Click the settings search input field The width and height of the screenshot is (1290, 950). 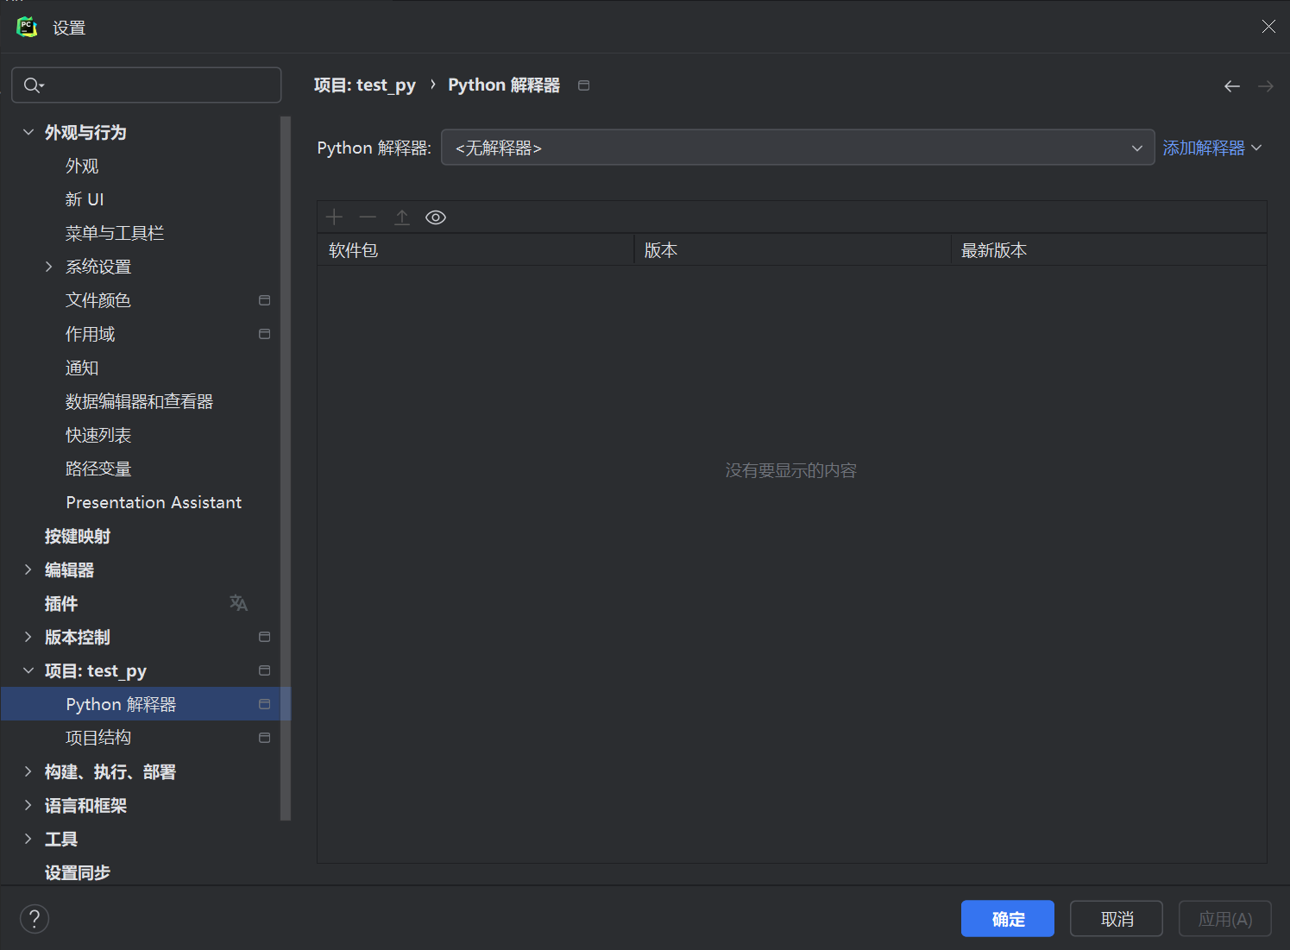pyautogui.click(x=147, y=85)
